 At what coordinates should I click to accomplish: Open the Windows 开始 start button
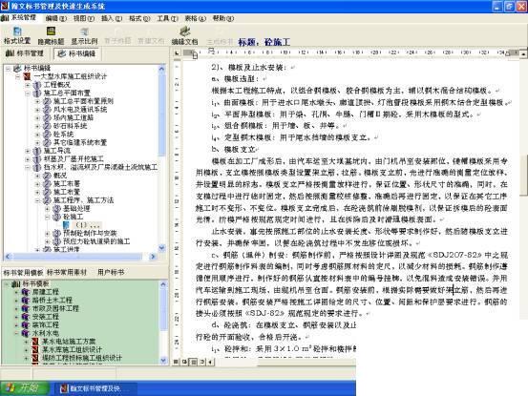(25, 388)
